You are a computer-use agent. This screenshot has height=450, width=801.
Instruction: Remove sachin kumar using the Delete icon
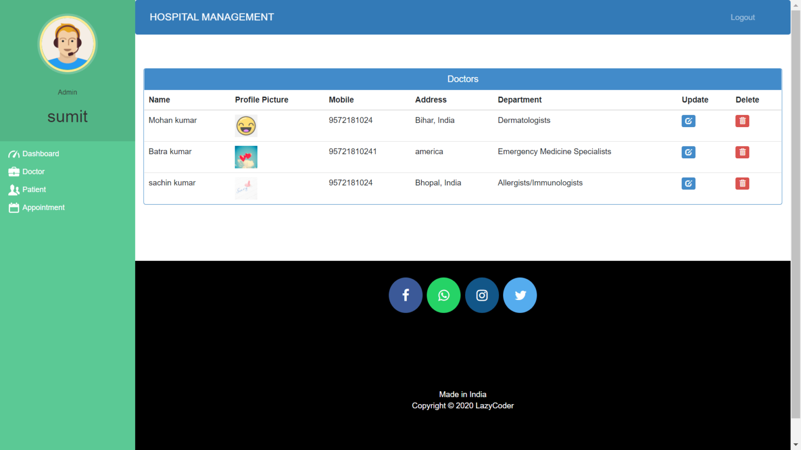(x=742, y=183)
